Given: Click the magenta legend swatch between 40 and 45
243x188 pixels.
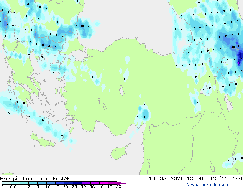Looking at the screenshot, I should tap(104, 183).
